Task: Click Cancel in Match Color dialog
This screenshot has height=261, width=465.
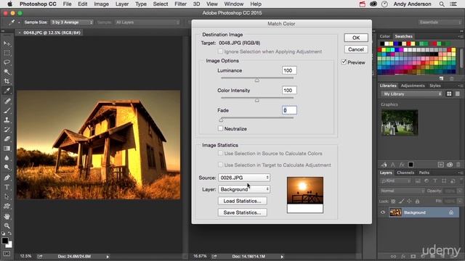Action: [x=356, y=49]
